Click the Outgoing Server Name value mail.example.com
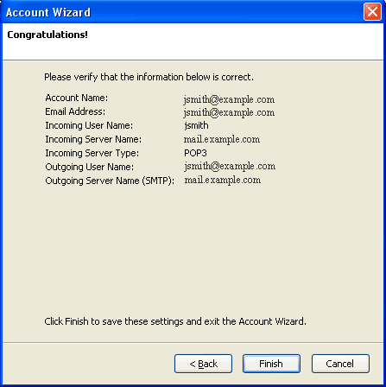The image size is (386, 387). tap(223, 181)
